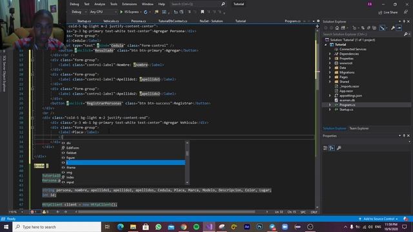The width and height of the screenshot is (413, 232).
Task: Switch to the TutorialDbContext.cs tab
Action: [173, 21]
